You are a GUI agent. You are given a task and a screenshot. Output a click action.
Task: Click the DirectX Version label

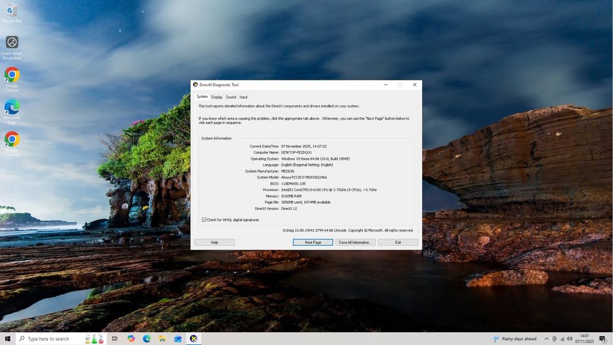[267, 209]
